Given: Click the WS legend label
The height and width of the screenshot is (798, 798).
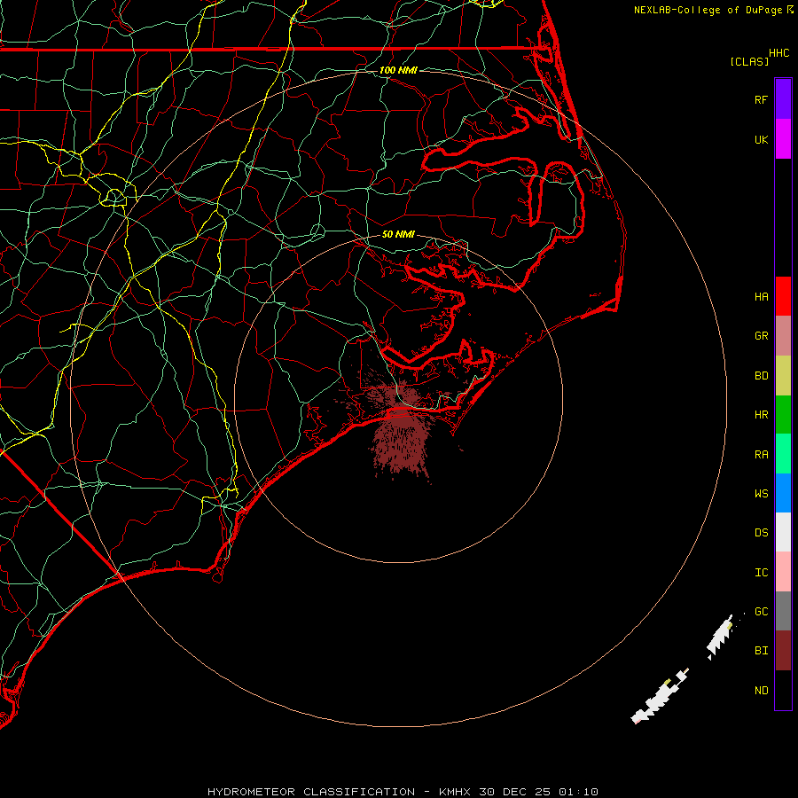Looking at the screenshot, I should [x=761, y=493].
